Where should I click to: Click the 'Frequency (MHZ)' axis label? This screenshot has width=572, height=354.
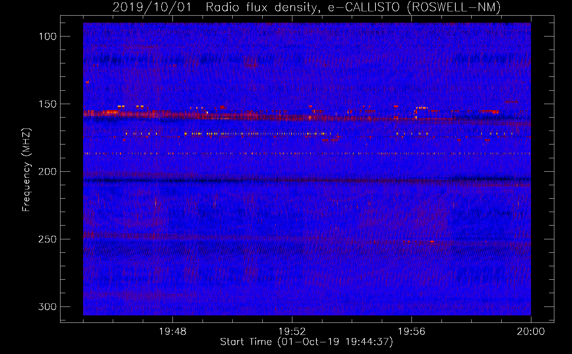pos(27,170)
